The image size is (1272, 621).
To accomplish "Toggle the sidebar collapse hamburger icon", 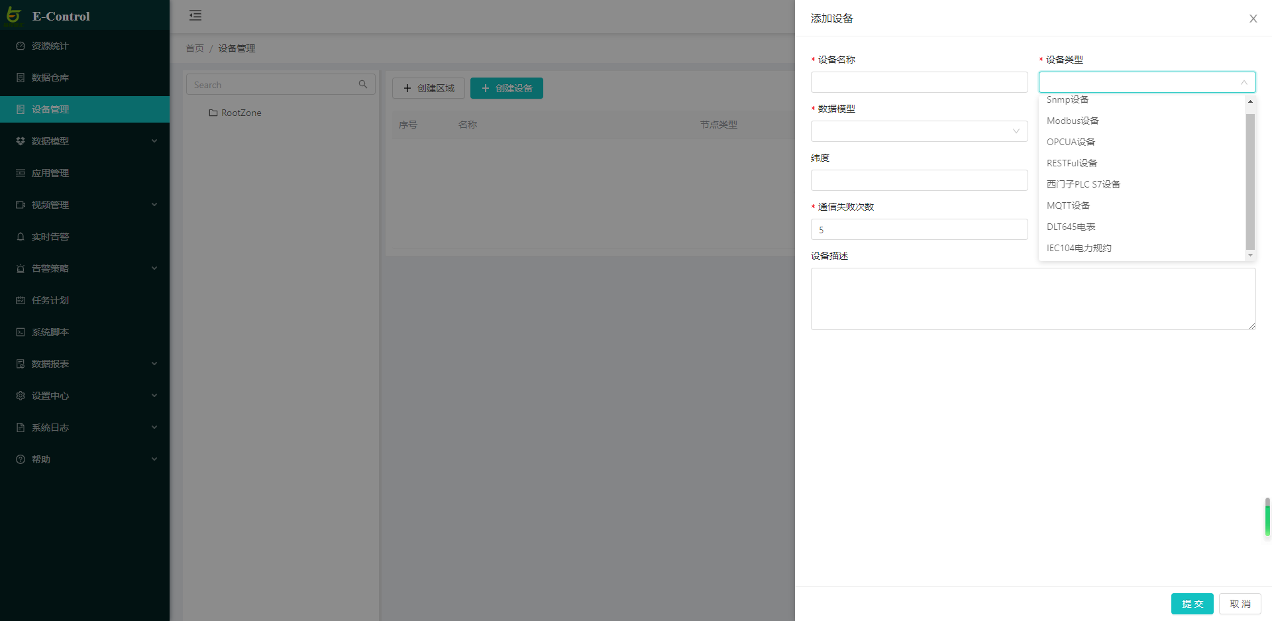I will pyautogui.click(x=195, y=15).
